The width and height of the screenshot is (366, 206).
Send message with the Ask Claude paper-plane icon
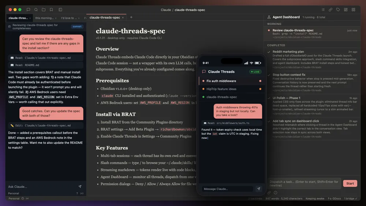point(80,186)
